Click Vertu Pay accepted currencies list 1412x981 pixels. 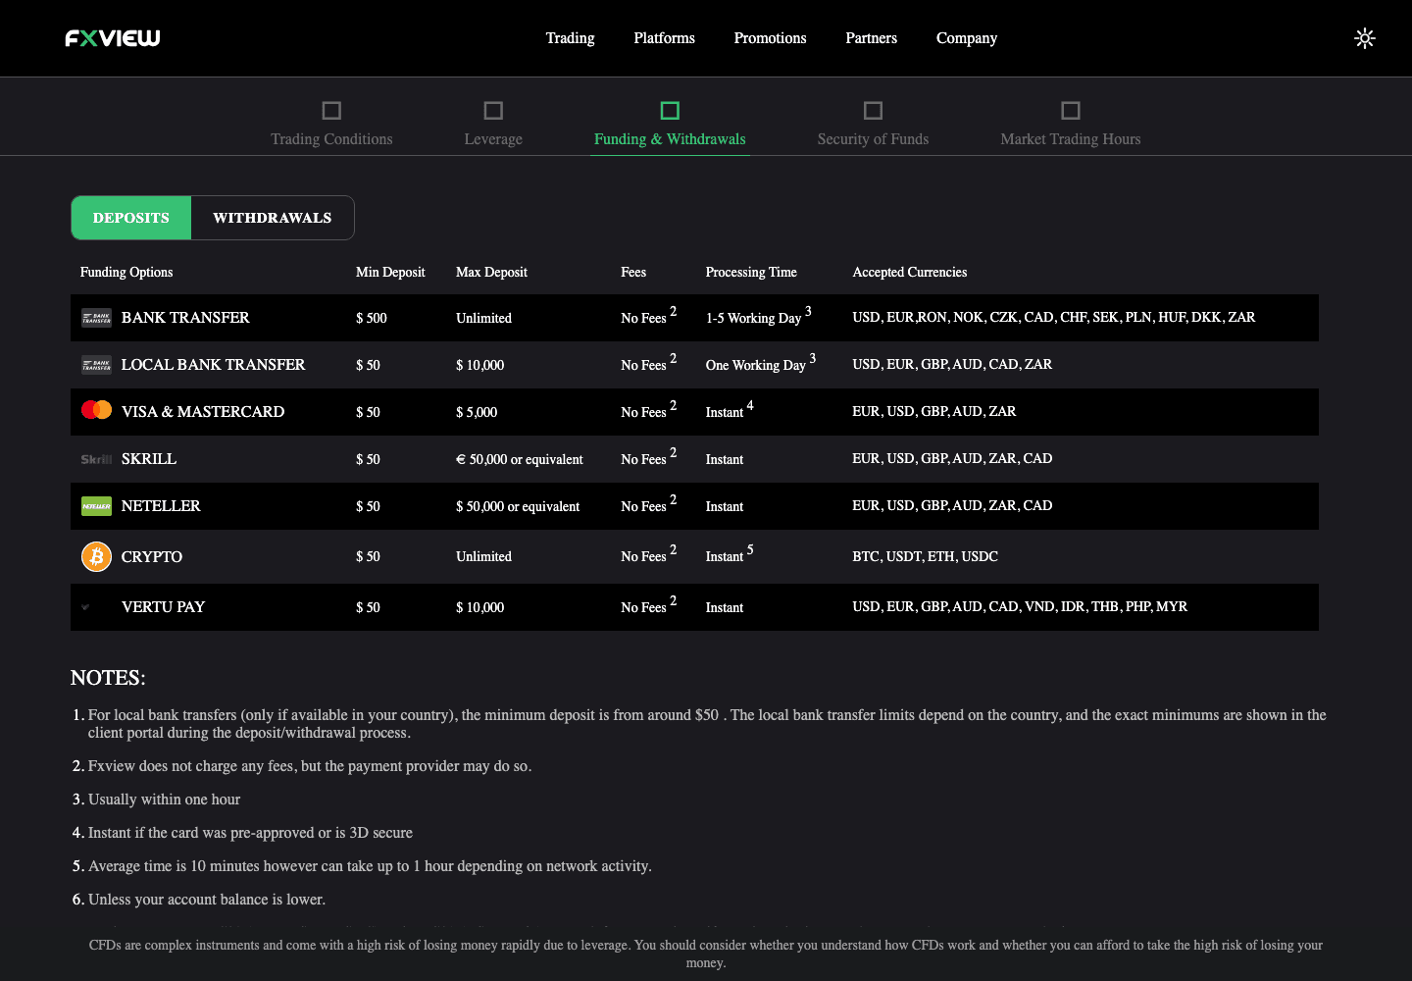tap(1020, 607)
